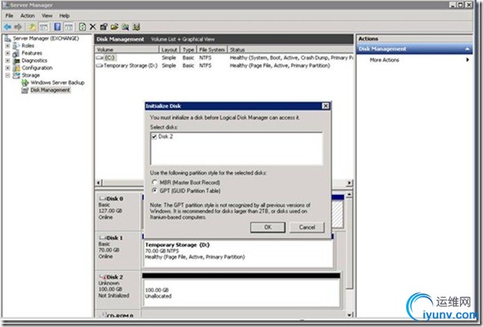The width and height of the screenshot is (483, 327).
Task: Click the Forward arrow toolbar icon
Action: tap(18, 27)
